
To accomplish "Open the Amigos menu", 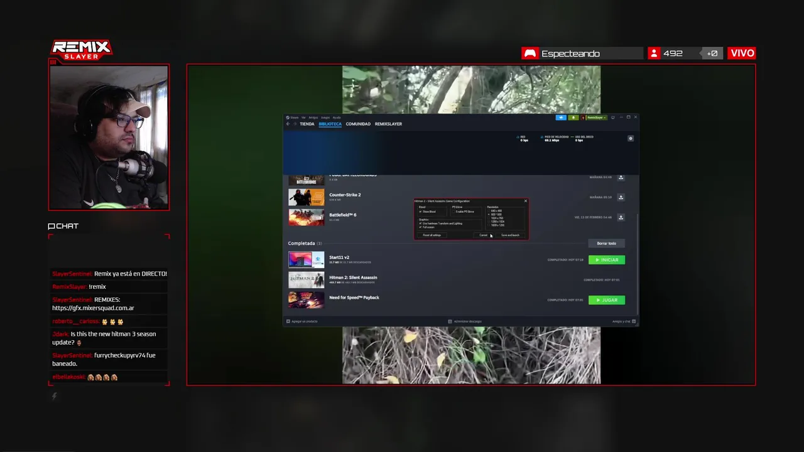I will coord(313,117).
